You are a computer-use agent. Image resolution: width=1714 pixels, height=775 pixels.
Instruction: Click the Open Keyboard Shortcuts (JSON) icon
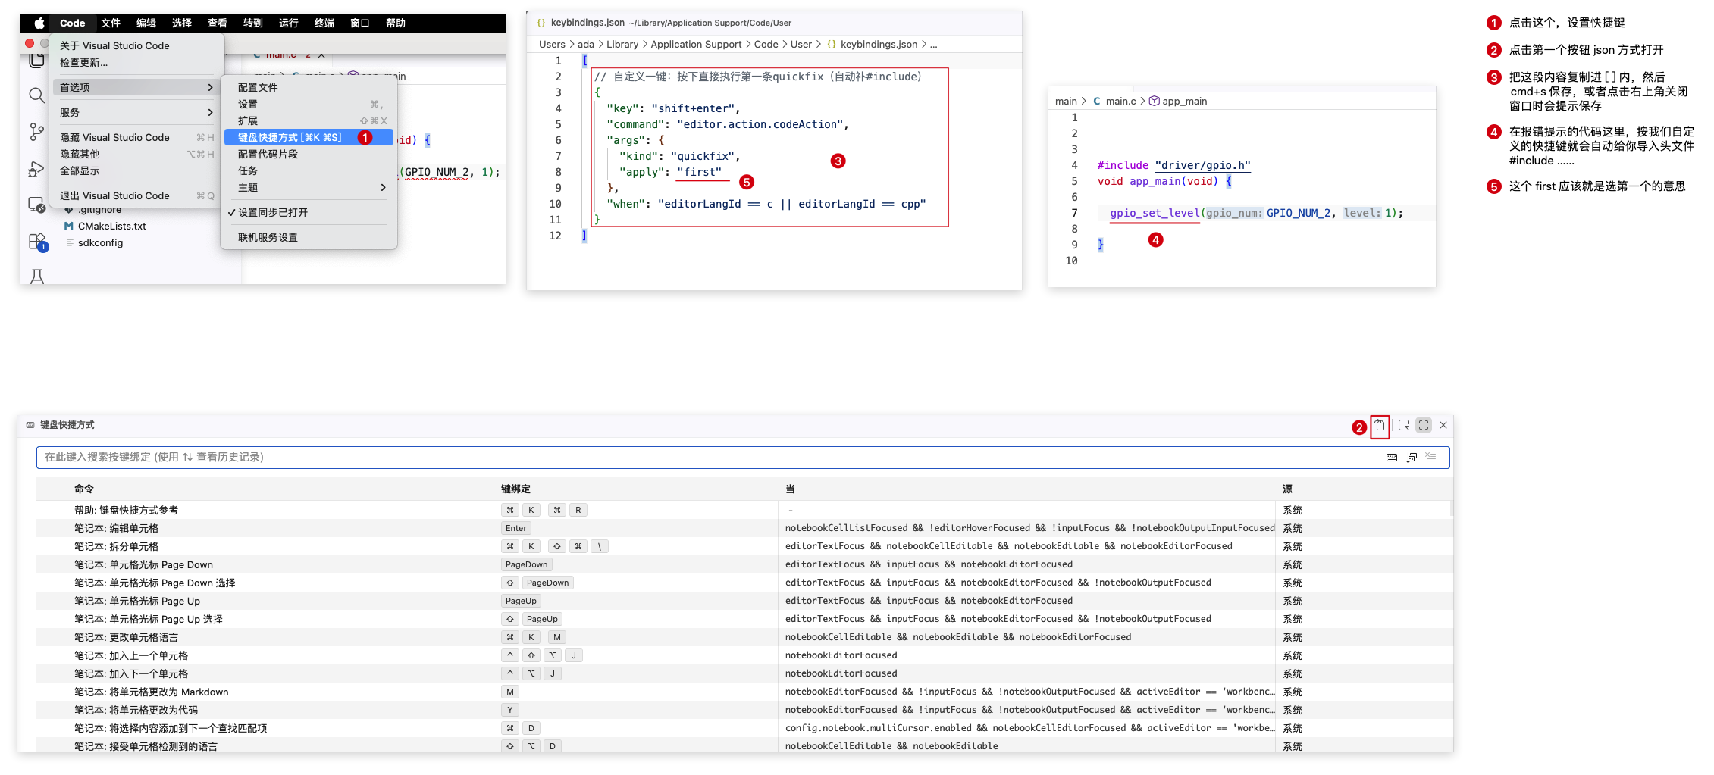point(1380,426)
